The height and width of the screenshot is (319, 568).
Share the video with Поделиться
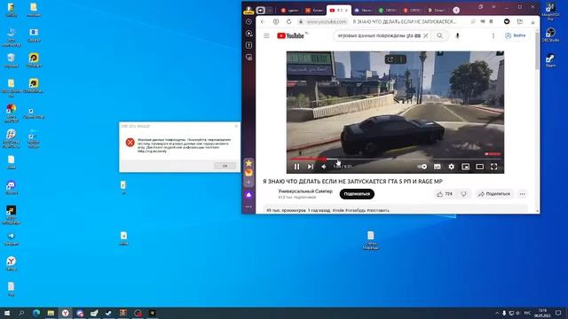tap(493, 194)
